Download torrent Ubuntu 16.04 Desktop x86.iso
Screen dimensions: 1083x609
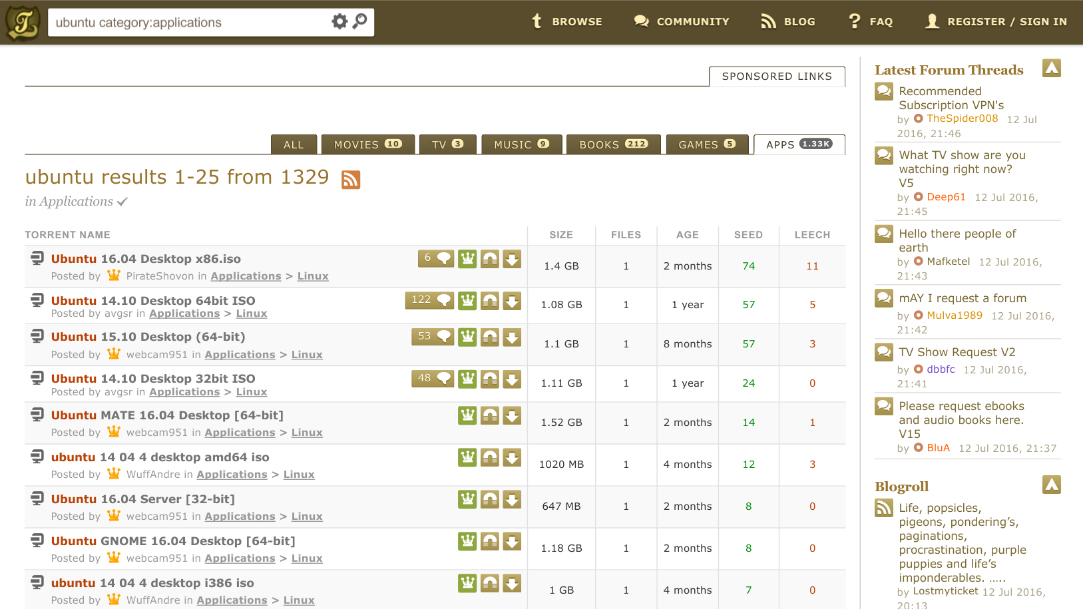coord(512,259)
